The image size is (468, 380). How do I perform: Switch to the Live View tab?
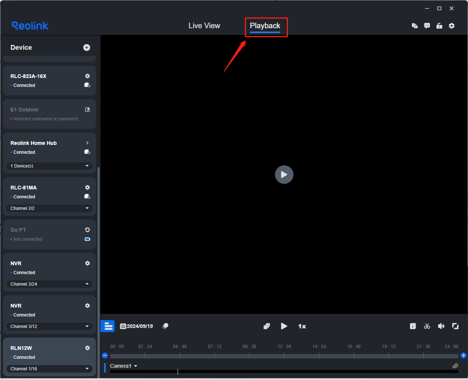point(204,26)
